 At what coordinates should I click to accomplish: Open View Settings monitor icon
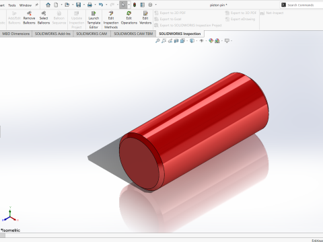[227, 41]
